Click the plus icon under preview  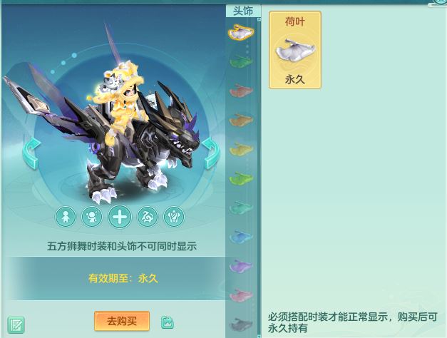tap(120, 217)
